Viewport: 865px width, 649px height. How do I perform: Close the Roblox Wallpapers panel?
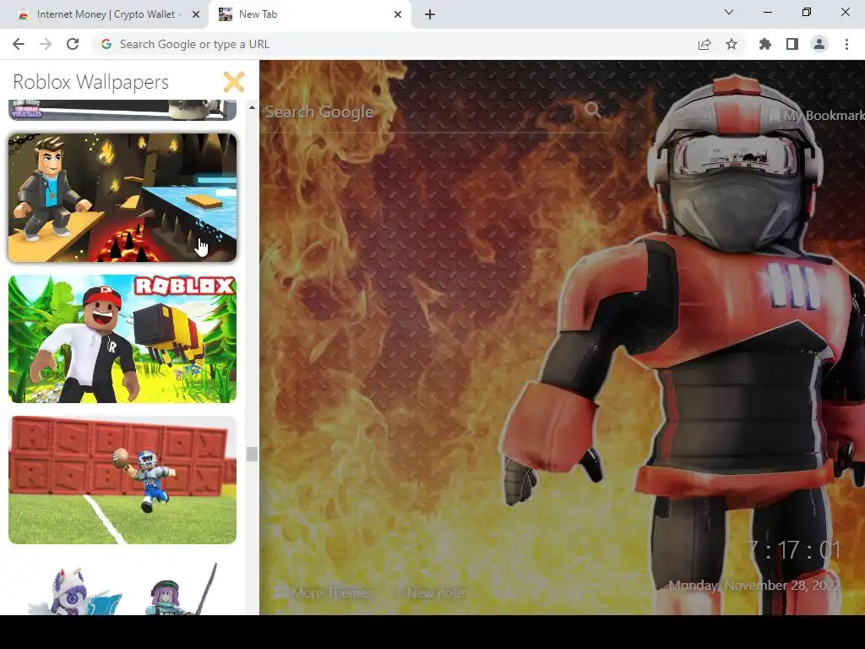(x=234, y=82)
